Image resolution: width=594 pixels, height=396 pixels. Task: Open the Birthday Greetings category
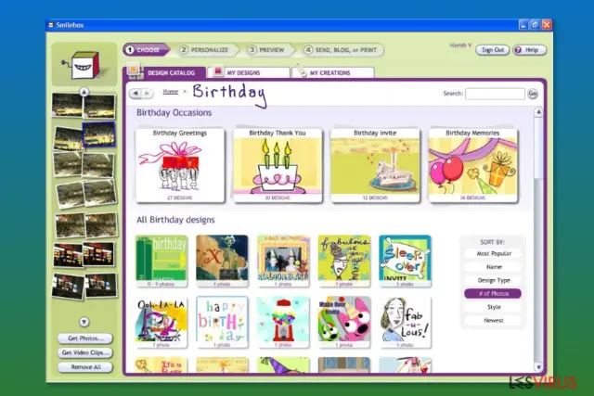click(x=180, y=165)
